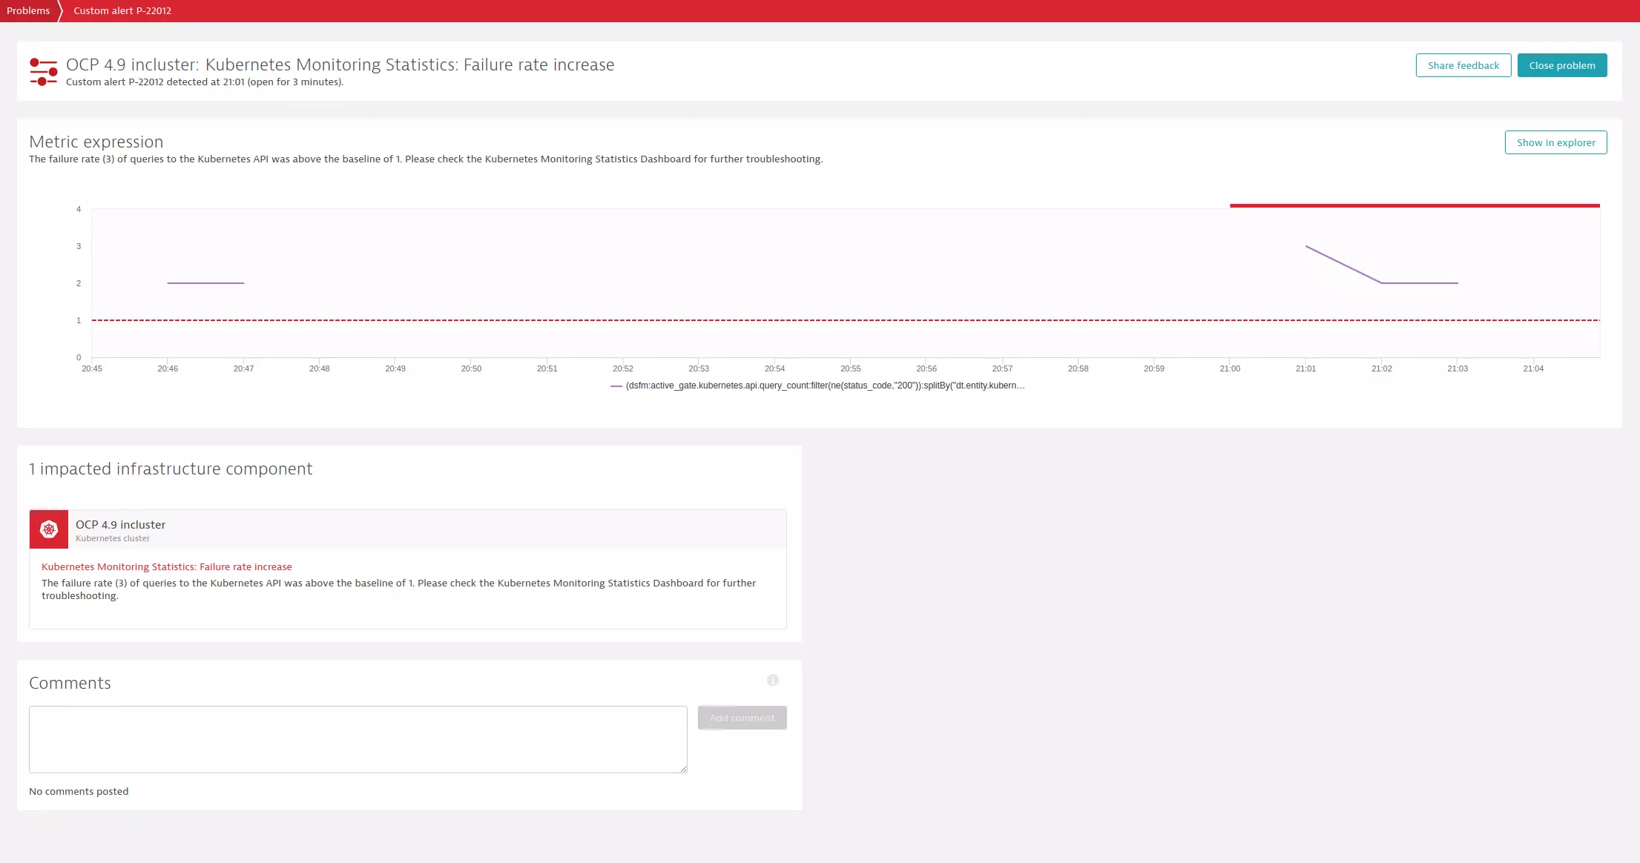Open the metric with Show in explorer
1640x863 pixels.
(1555, 142)
